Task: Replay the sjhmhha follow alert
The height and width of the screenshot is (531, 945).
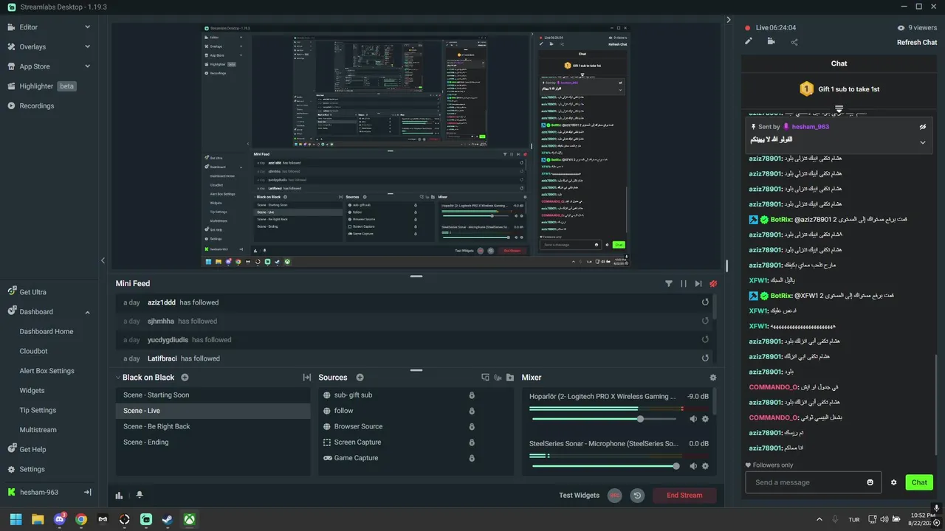Action: click(705, 321)
